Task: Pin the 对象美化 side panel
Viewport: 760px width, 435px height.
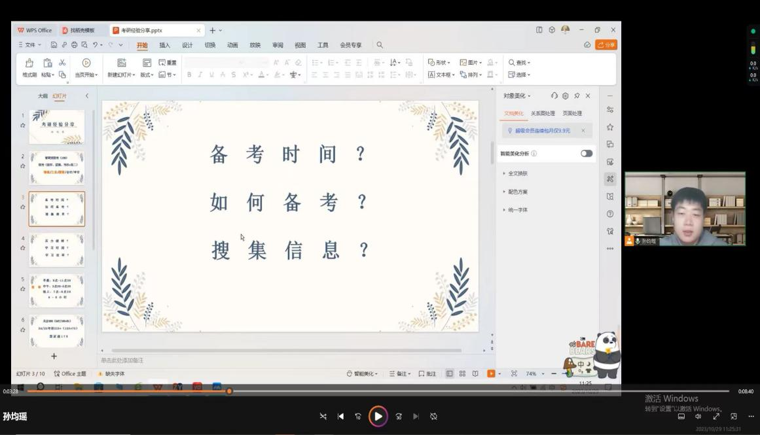Action: click(577, 96)
